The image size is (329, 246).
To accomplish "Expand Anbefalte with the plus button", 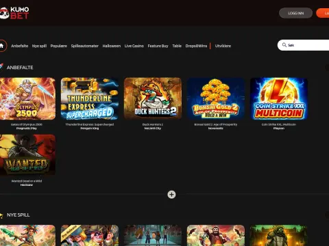I will click(171, 195).
